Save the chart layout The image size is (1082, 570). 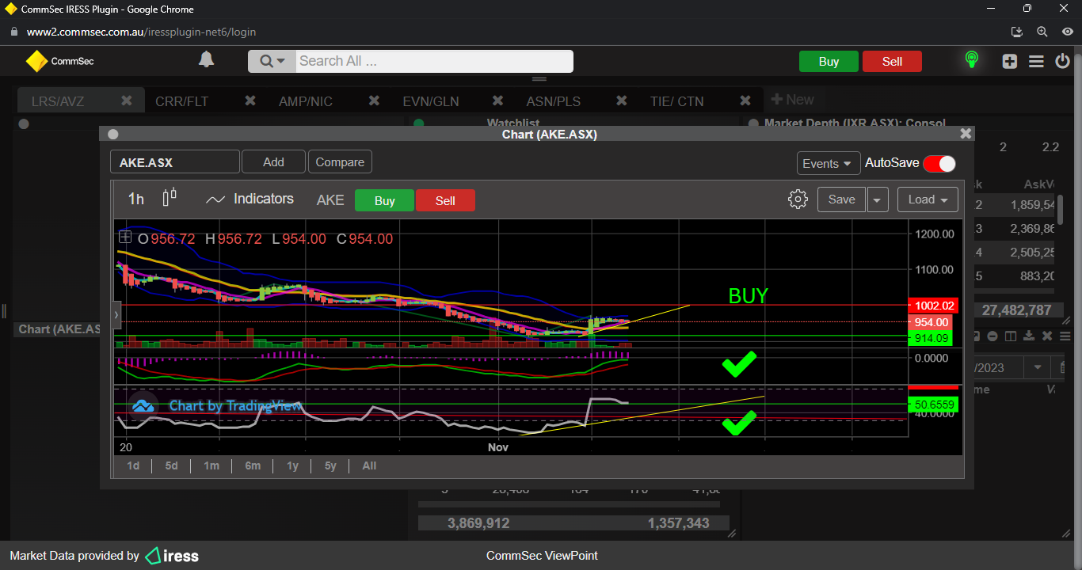[841, 199]
